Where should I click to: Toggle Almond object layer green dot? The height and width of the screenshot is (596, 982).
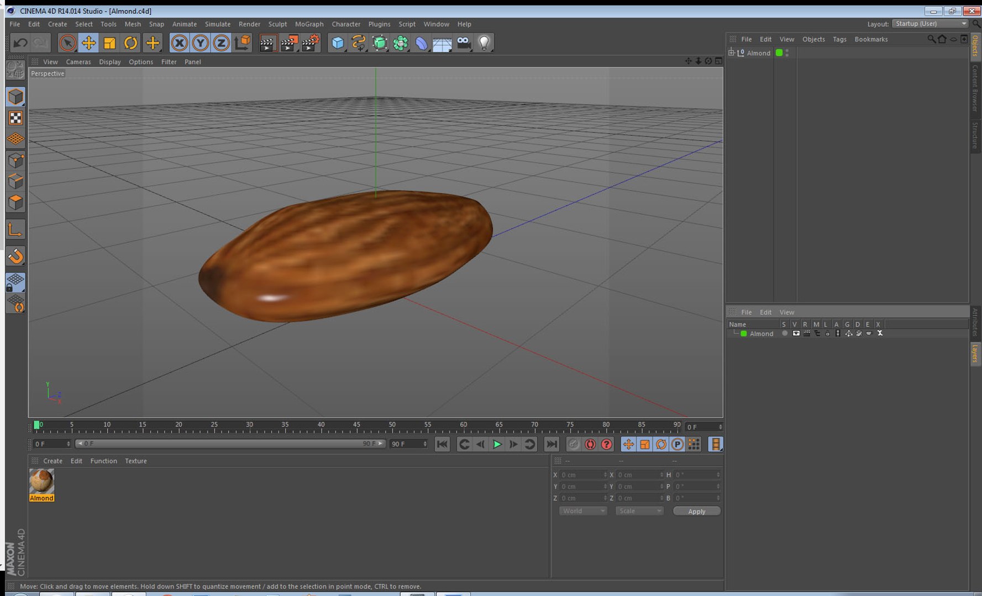pyautogui.click(x=779, y=53)
